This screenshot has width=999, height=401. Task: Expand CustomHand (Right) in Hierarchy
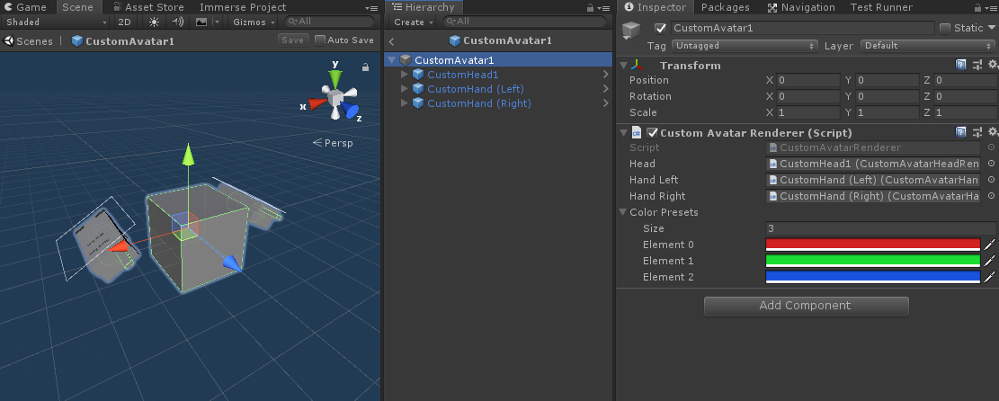(x=404, y=103)
